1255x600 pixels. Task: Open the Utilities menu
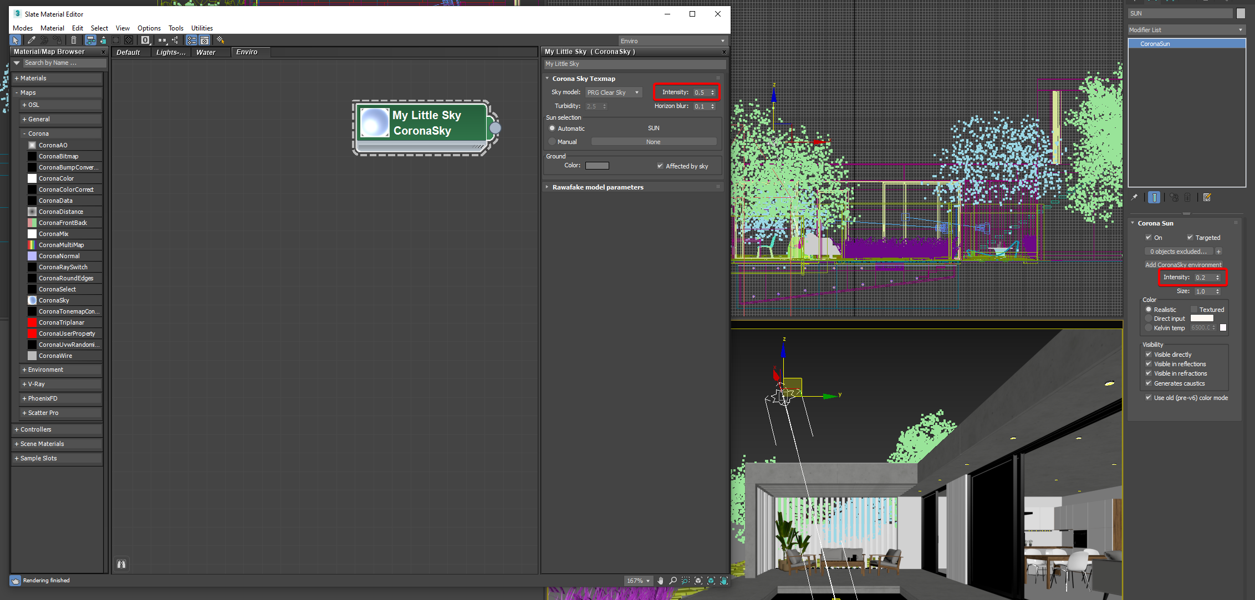(x=202, y=28)
